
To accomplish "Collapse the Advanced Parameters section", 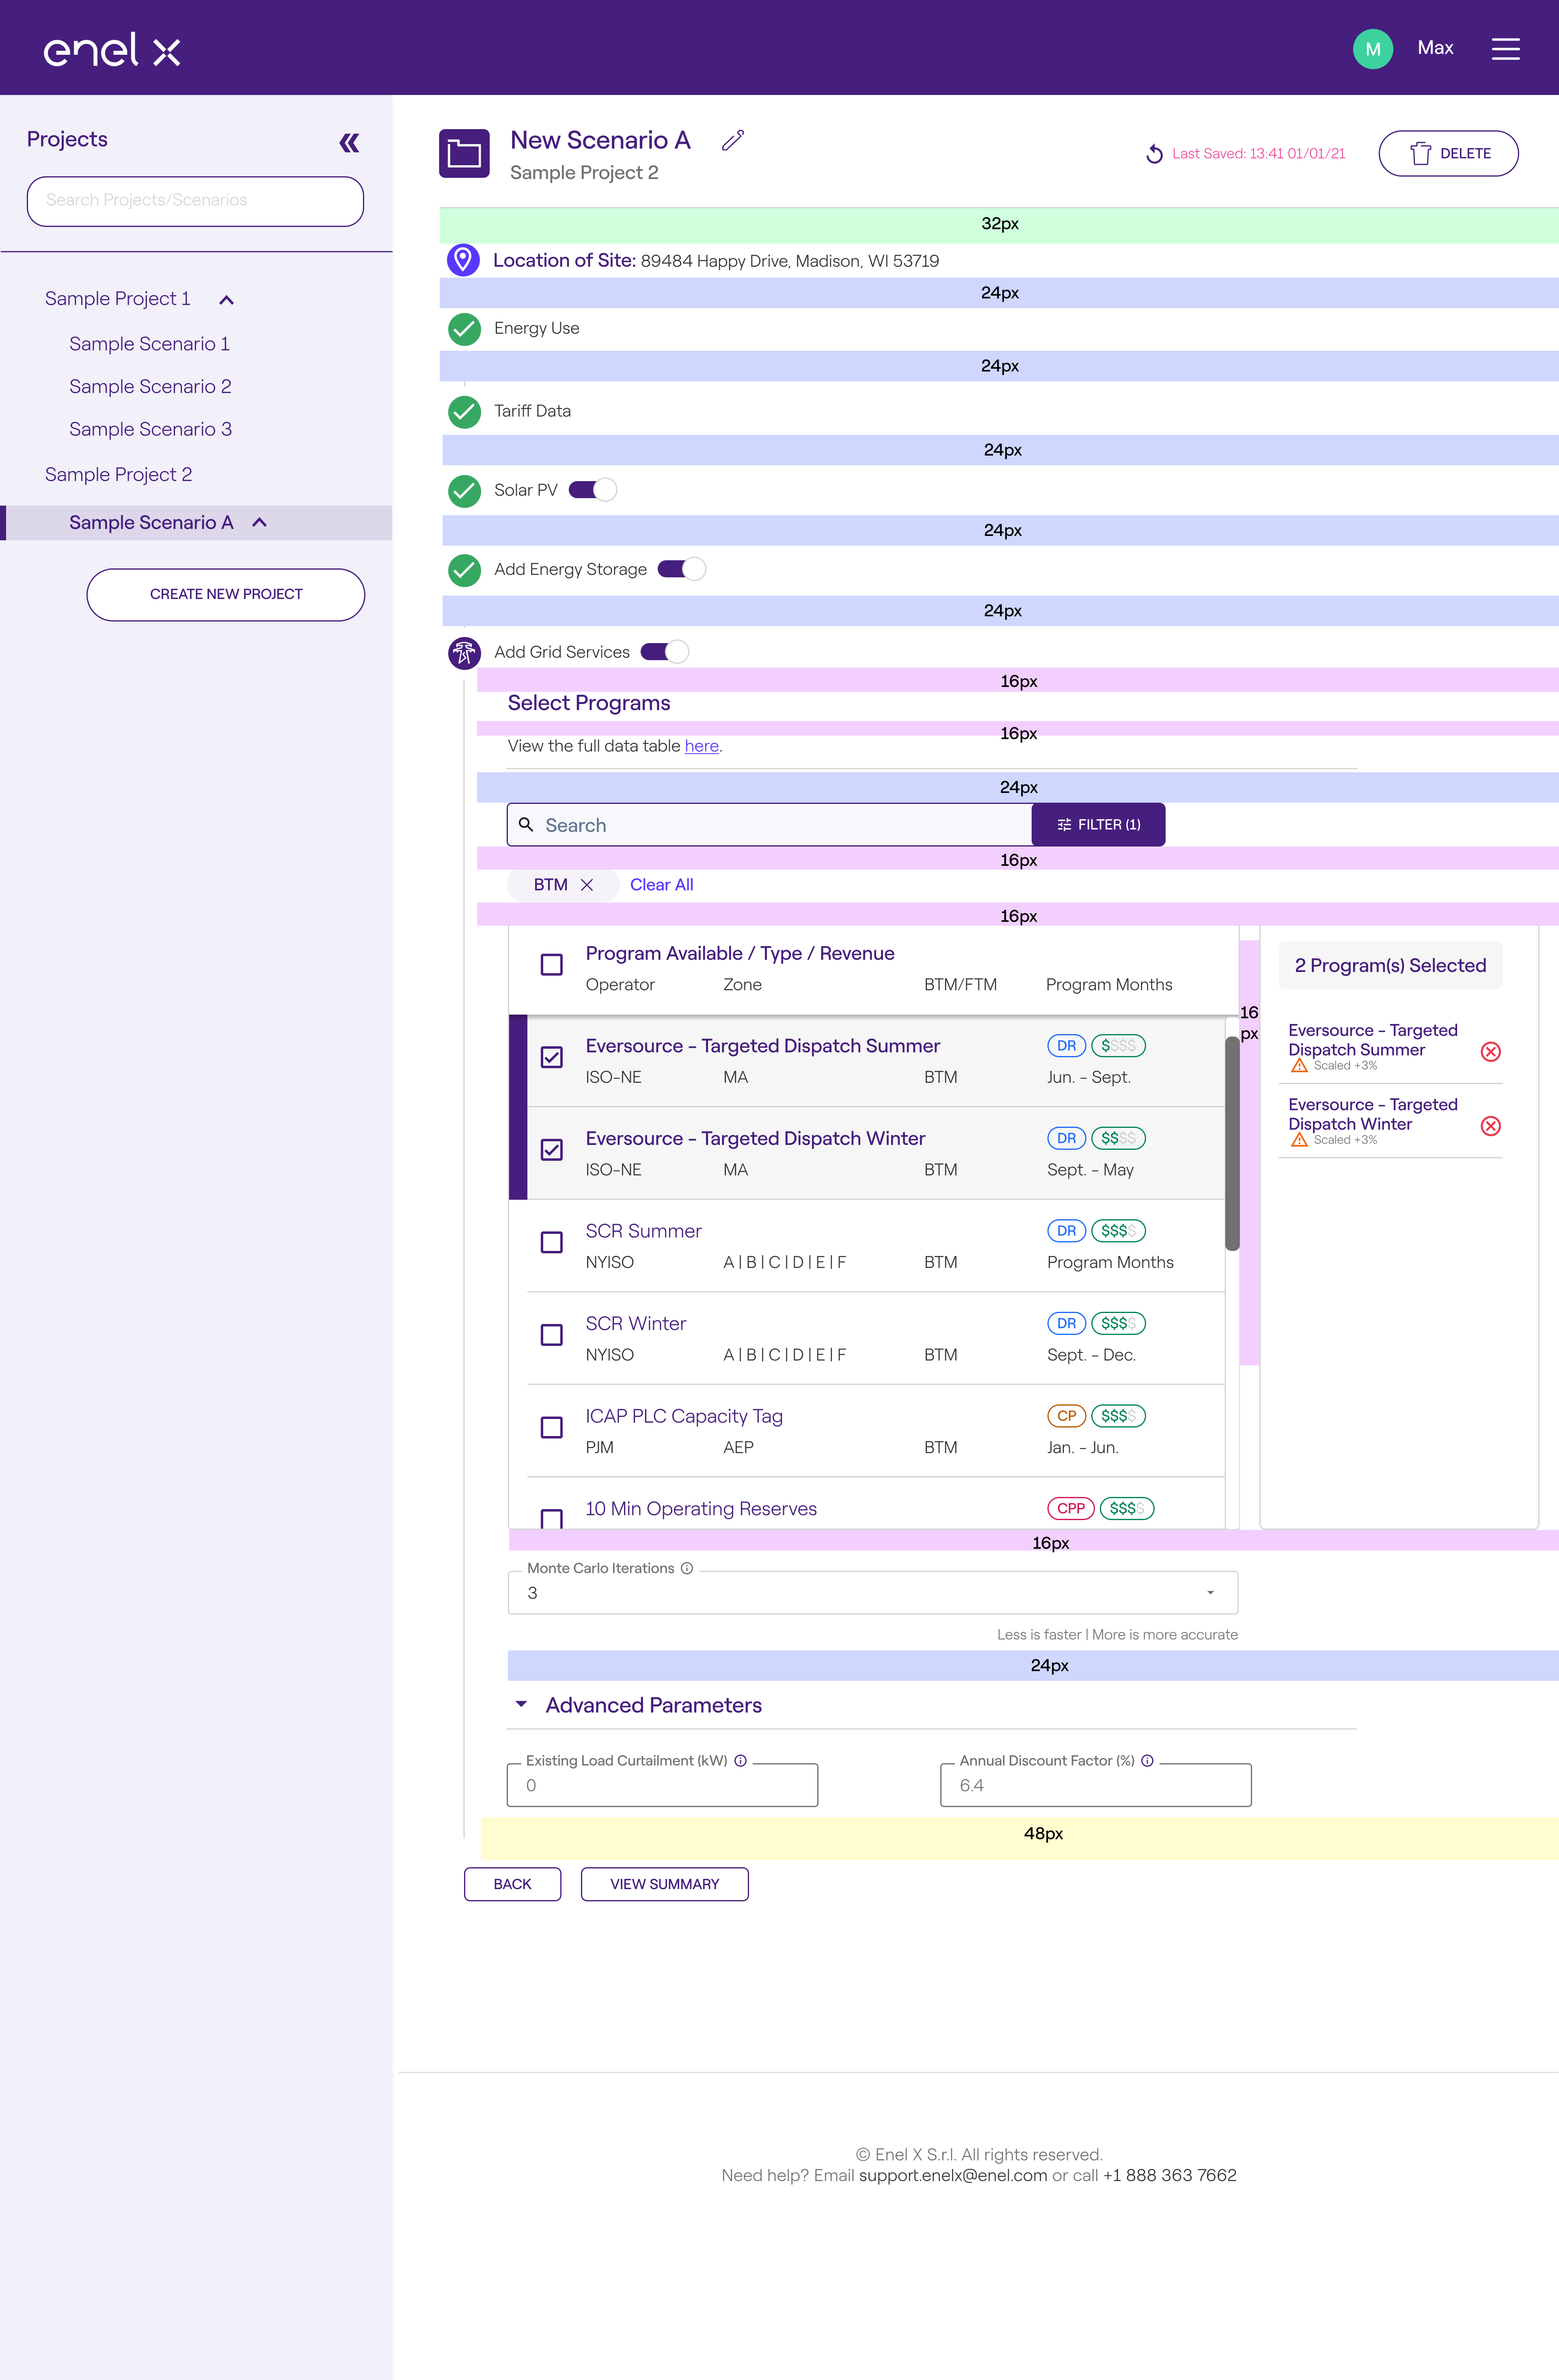I will (x=521, y=1705).
